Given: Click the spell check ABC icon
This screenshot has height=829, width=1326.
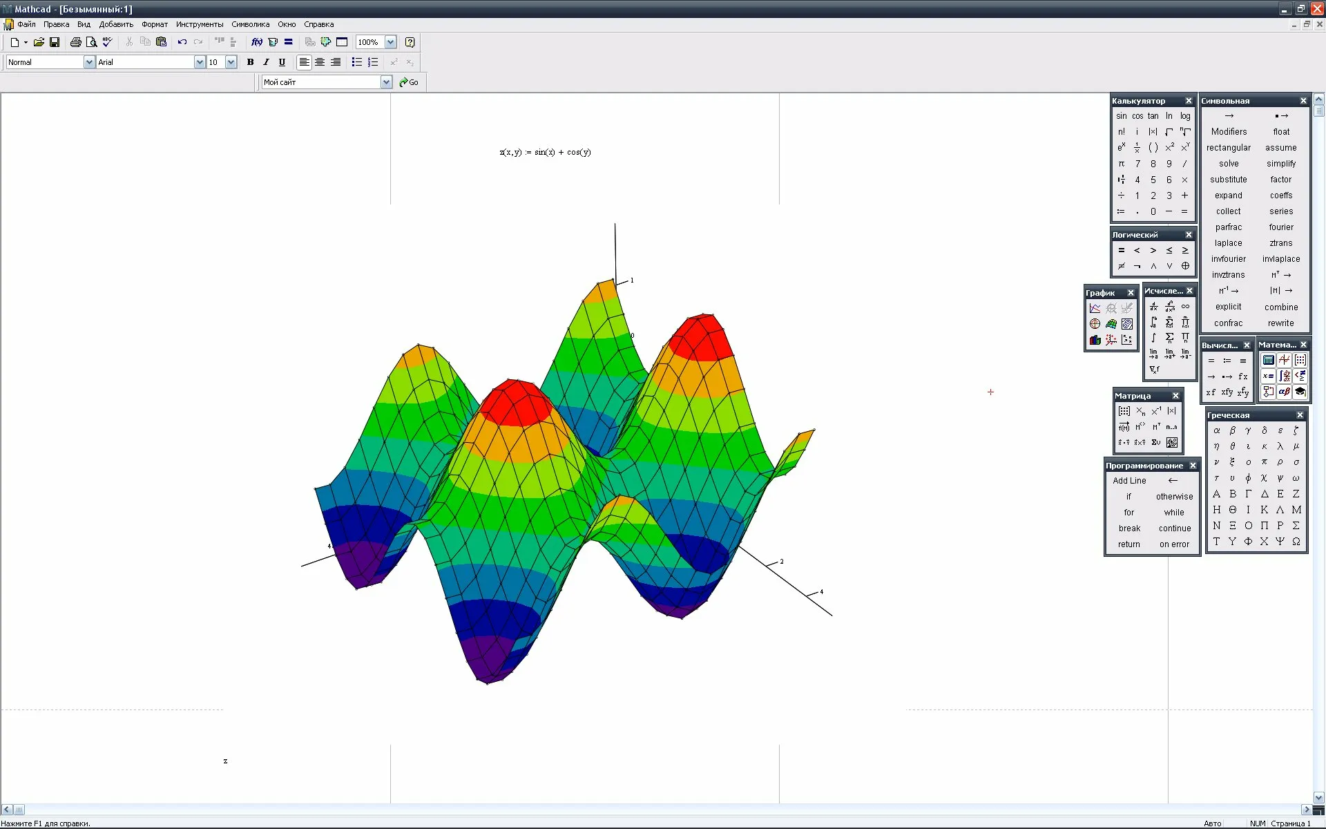Looking at the screenshot, I should tap(107, 42).
